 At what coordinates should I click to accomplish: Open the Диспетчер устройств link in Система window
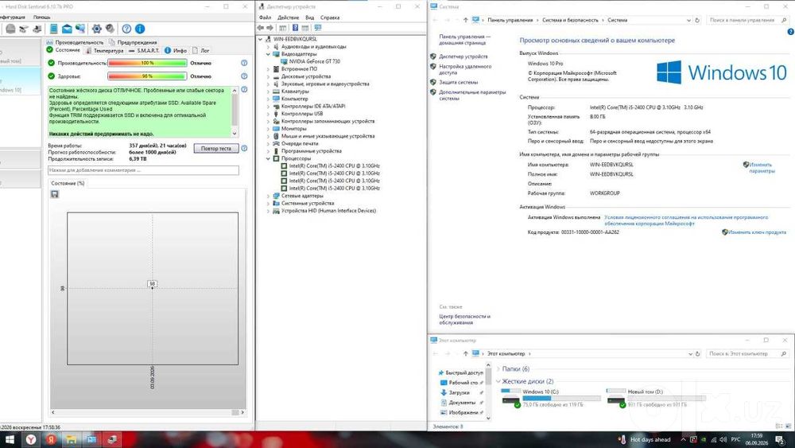(x=463, y=56)
